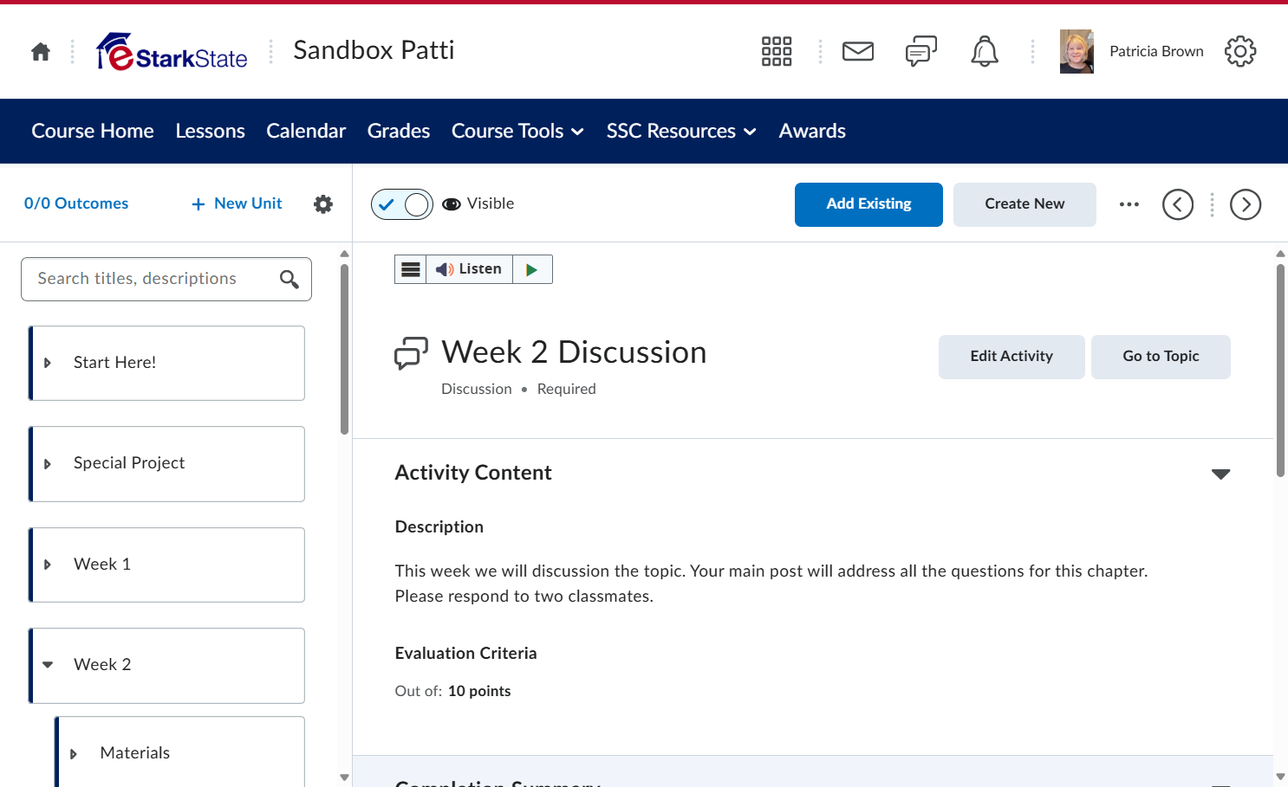Click the Sandbox Patti course title

[374, 50]
